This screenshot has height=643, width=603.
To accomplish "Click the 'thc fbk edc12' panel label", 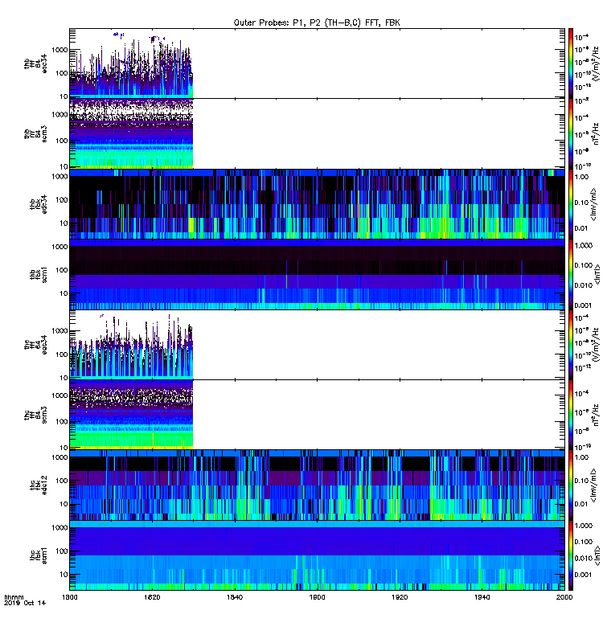I will [38, 485].
